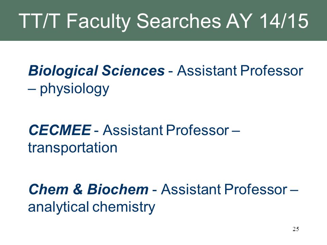This screenshot has height=245, width=327.
Task: Click the slide title 'TT/T Faculty Searches AY 14/15'
Action: [x=163, y=21]
